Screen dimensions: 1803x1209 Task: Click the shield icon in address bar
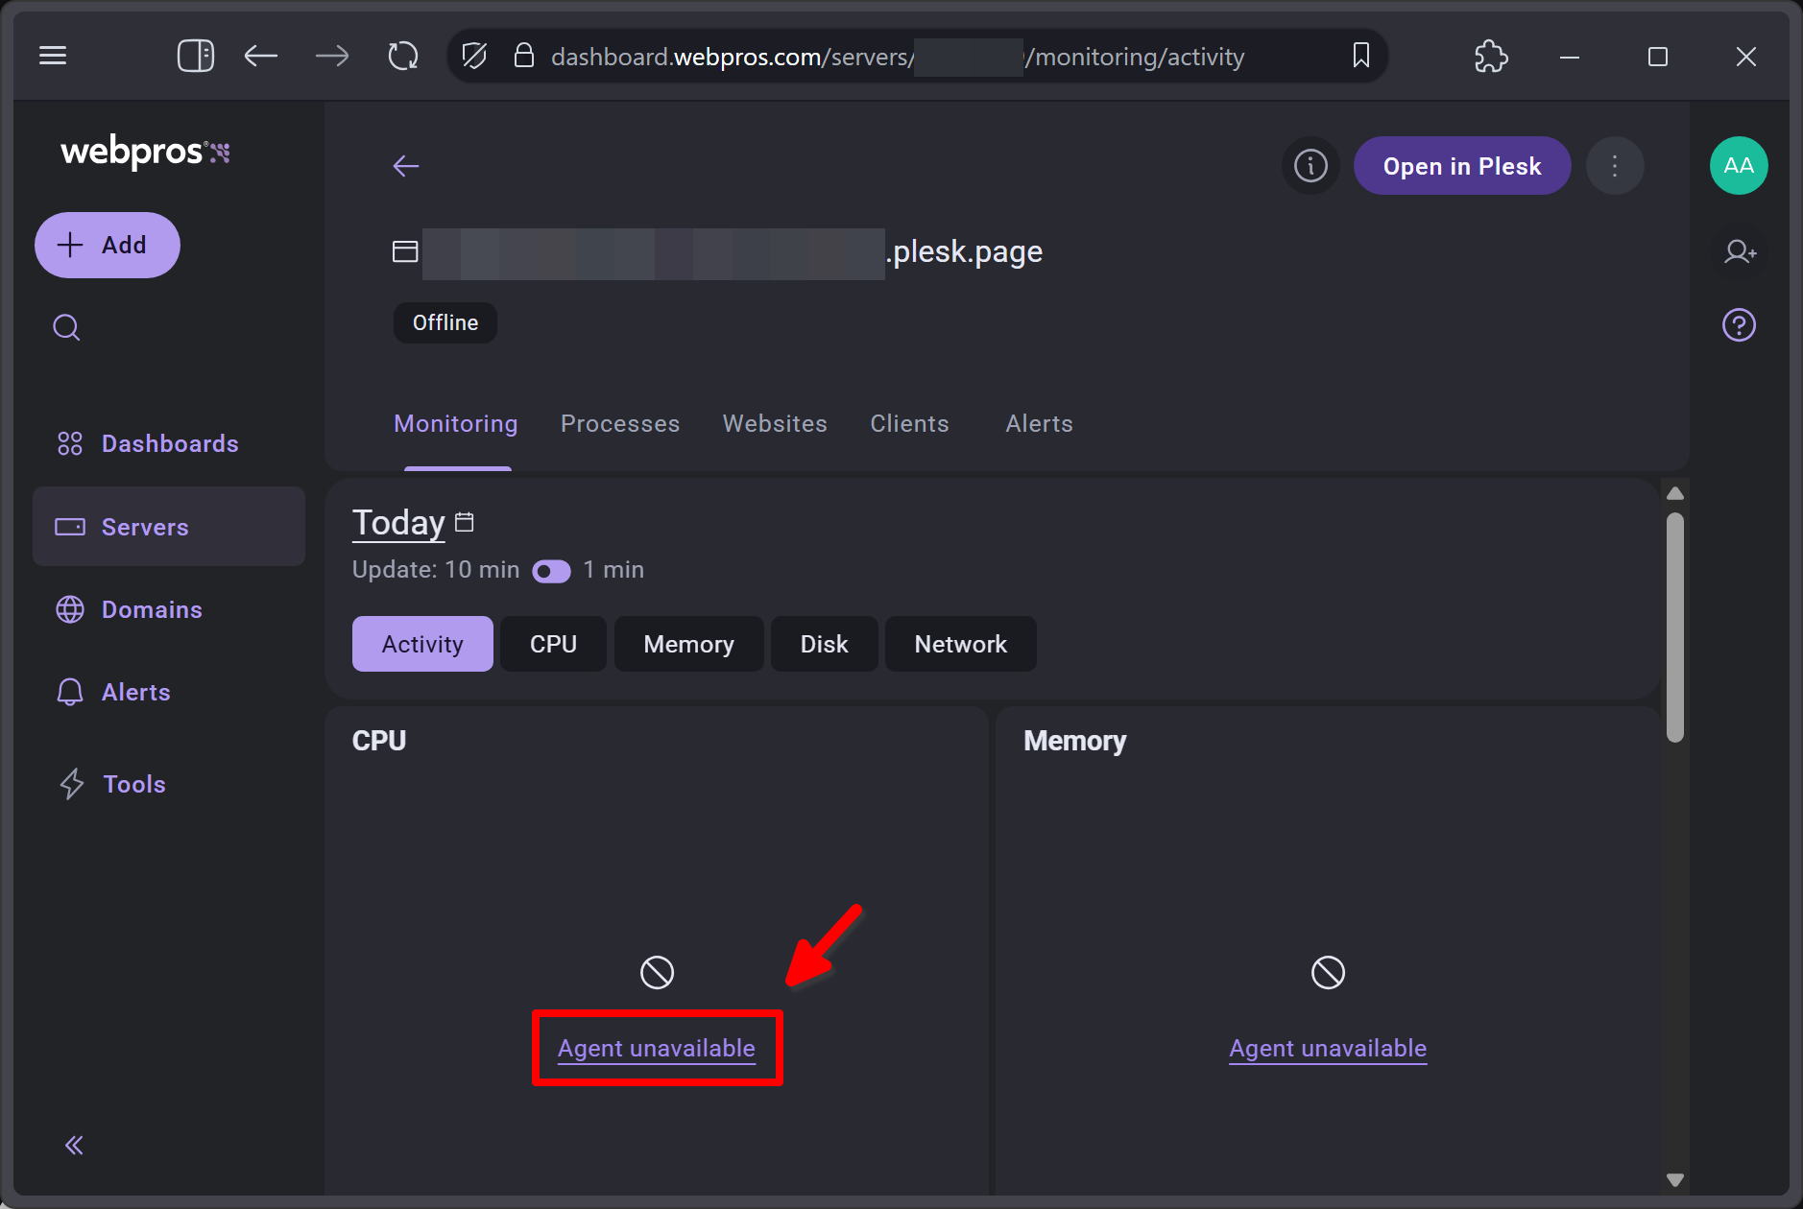(474, 56)
